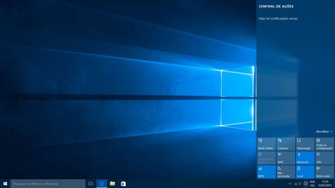Screen dimensions: 335x188
Task: Enable Modo avião airplane mode
Action: 325,172
